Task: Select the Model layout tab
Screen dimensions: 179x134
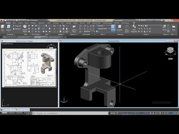Action: tap(4, 113)
